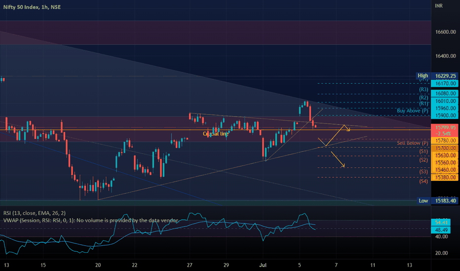Click the Buy Above (P) label
Screen dimensions: 460x271
[413, 111]
